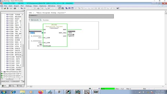Open the File menu
Image resolution: width=167 pixels, height=94 pixels.
click(5, 6)
